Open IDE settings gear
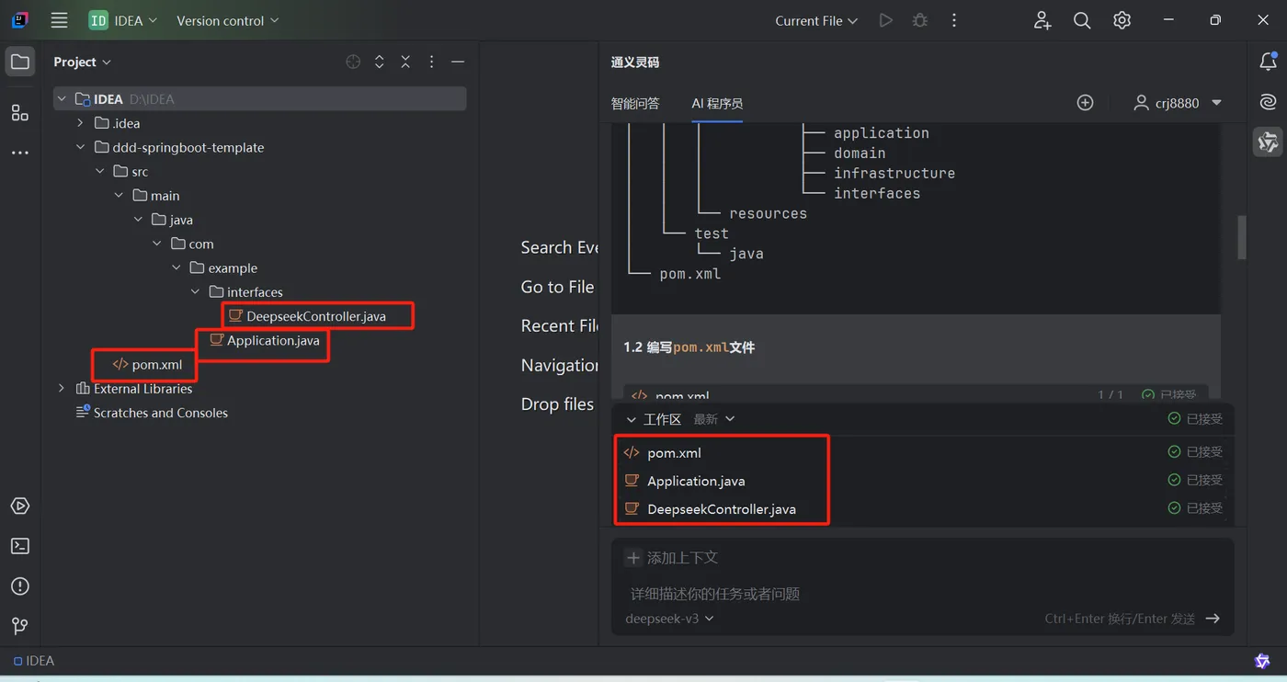This screenshot has height=682, width=1287. [1122, 20]
